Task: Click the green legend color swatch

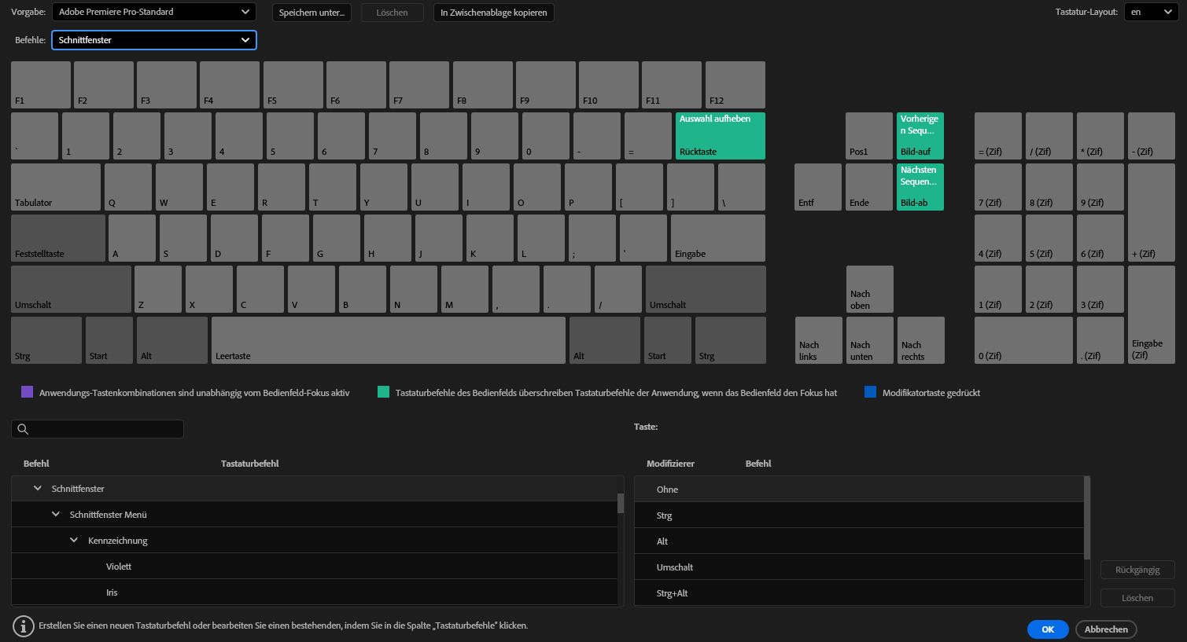Action: click(384, 391)
